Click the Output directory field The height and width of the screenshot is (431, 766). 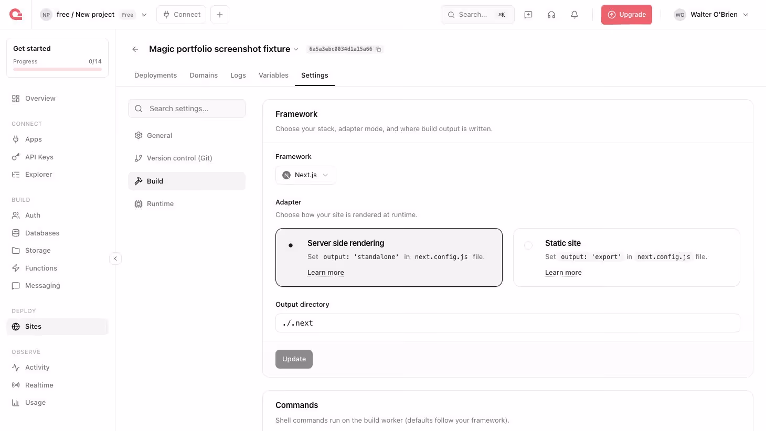click(508, 323)
